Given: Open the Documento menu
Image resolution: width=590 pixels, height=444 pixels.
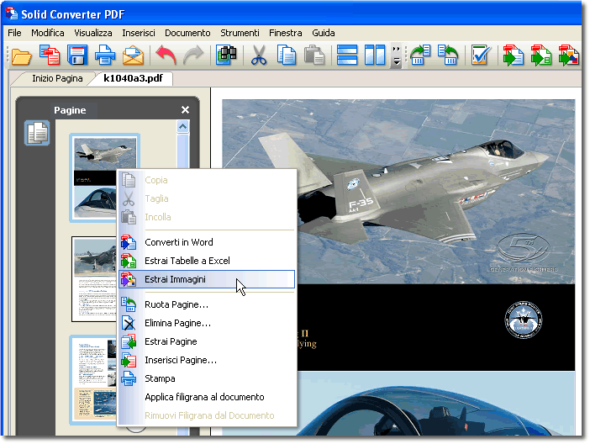Looking at the screenshot, I should (187, 33).
